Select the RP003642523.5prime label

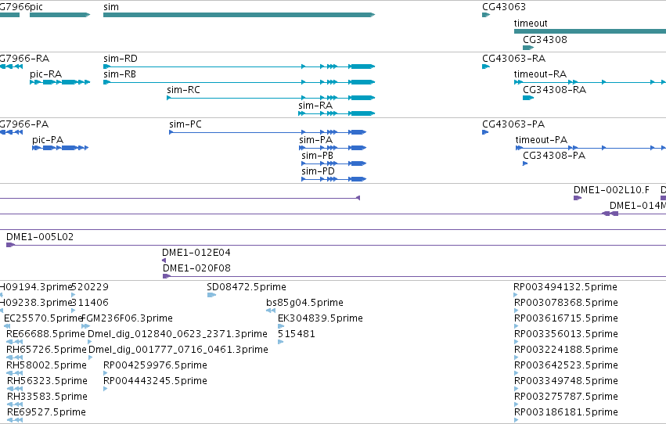tap(566, 365)
